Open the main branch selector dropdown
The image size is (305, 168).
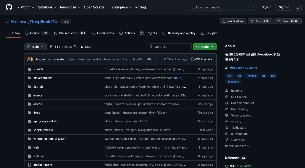point(35,47)
